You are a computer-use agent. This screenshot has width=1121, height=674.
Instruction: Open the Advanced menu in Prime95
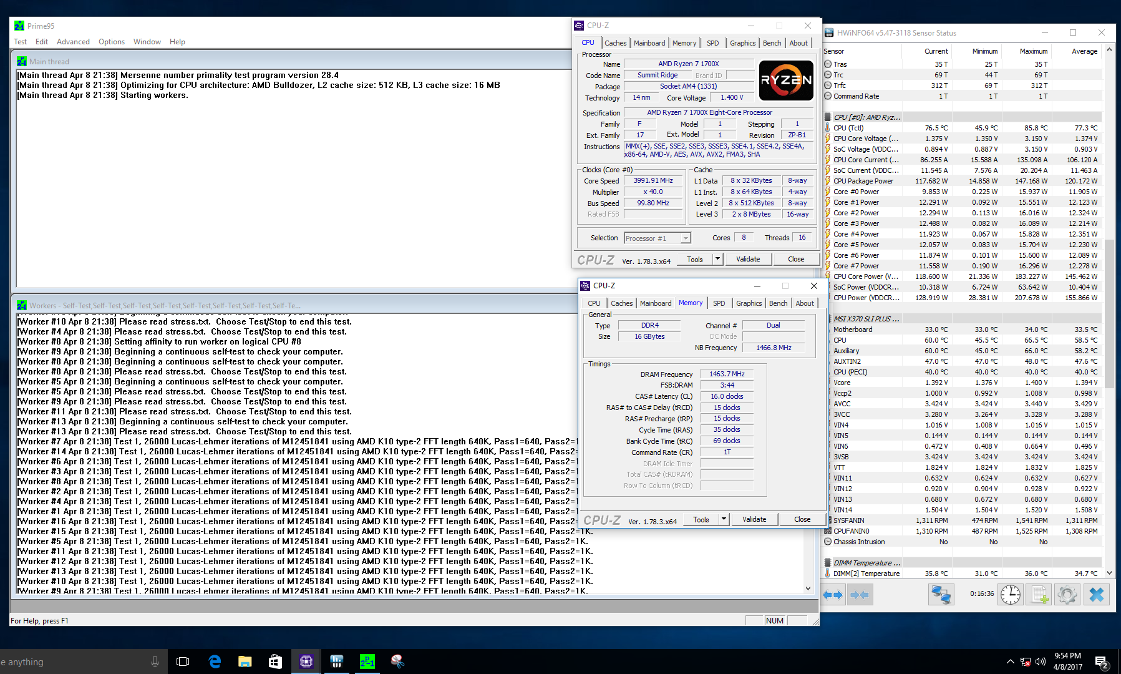click(x=73, y=42)
